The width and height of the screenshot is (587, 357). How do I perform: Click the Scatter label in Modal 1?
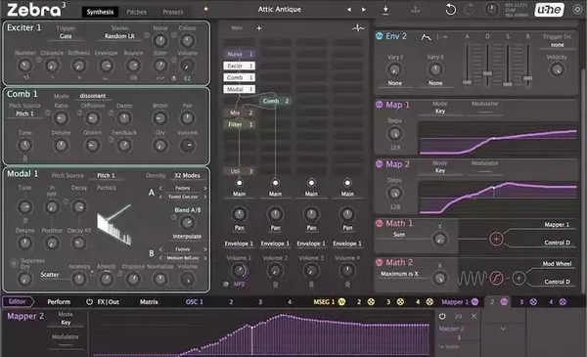pos(50,275)
